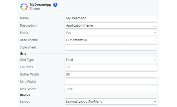This screenshot has height=107, width=177.
Task: Edit the Name field MyDreamApp
Action: click(x=111, y=18)
